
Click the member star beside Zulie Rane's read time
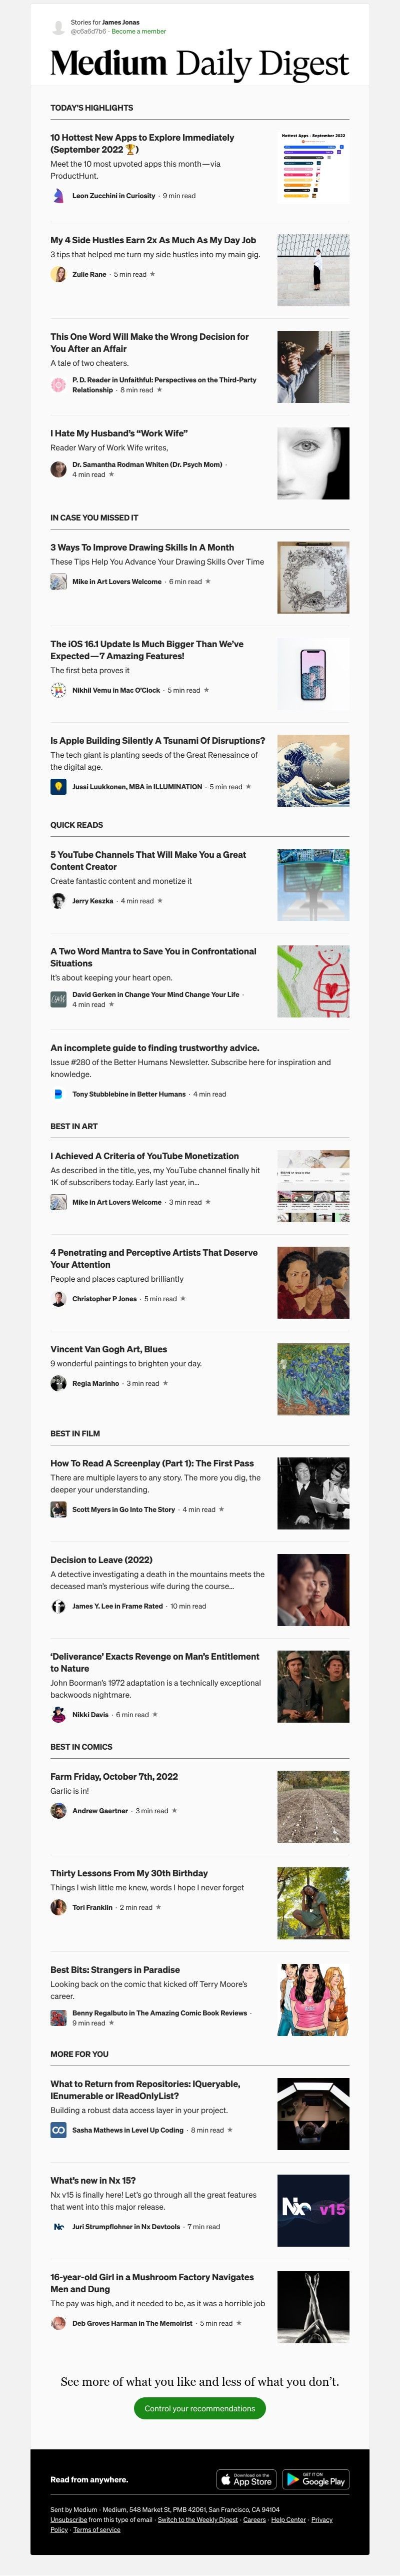point(152,274)
